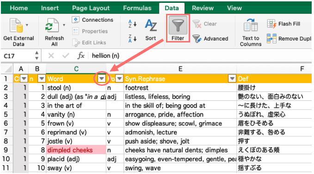Open the column B 'n' filter dropdown
Image resolution: width=314 pixels, height=174 pixels.
coord(42,79)
